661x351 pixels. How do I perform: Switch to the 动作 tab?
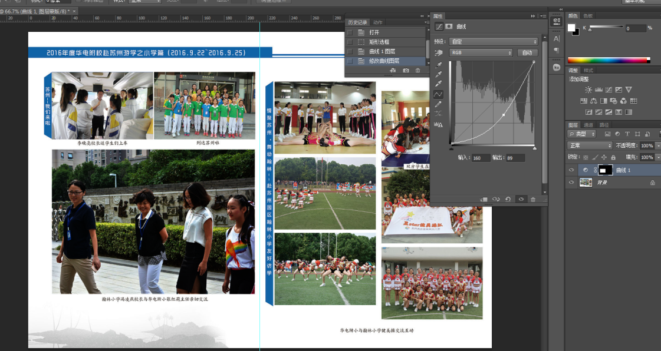click(378, 22)
